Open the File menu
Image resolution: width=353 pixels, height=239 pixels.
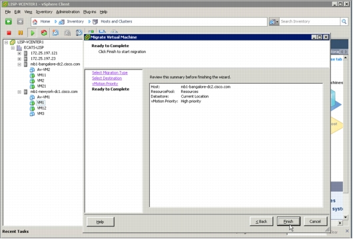8,12
